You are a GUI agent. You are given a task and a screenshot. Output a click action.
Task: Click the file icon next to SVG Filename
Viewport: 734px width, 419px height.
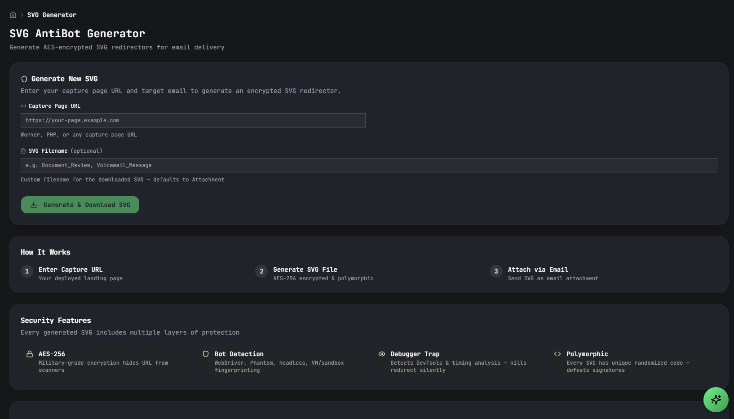pos(23,151)
